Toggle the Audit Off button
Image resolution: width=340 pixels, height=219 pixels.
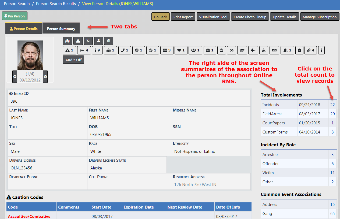tap(73, 60)
